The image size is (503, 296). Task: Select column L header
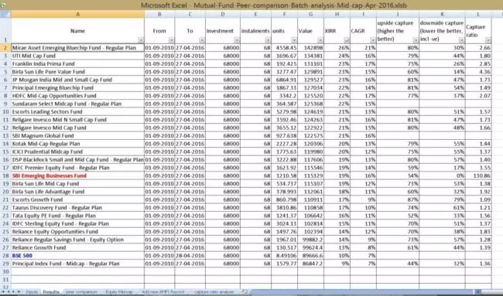(478, 14)
